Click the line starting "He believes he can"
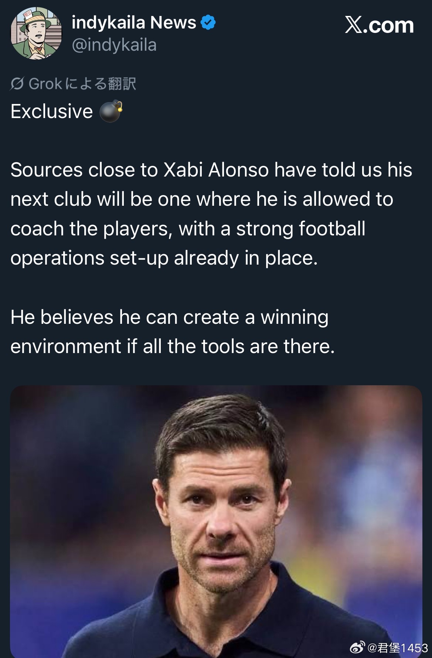 [x=169, y=318]
